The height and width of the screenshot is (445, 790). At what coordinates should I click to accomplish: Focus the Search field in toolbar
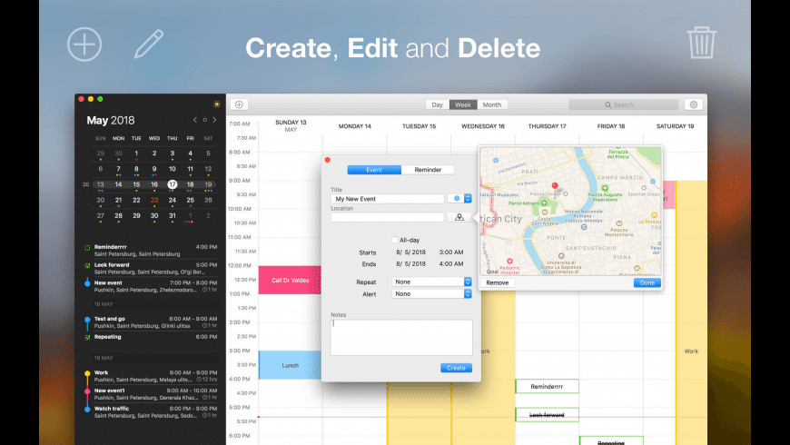point(623,104)
